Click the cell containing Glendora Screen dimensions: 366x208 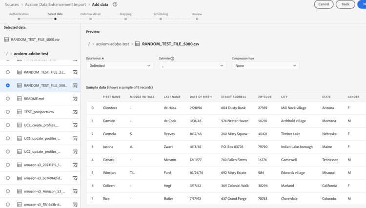click(110, 108)
